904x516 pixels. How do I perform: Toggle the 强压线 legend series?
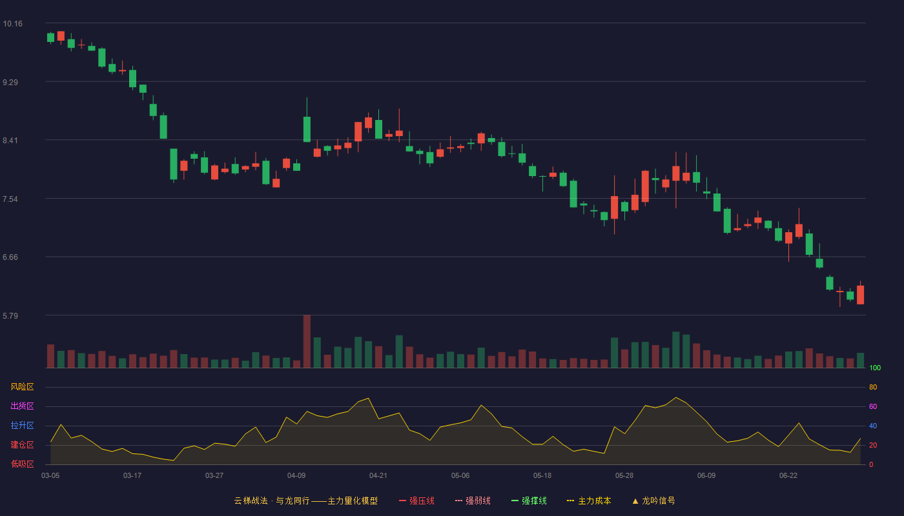416,501
